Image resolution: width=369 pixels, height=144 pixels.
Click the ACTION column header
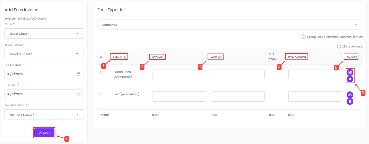point(352,57)
